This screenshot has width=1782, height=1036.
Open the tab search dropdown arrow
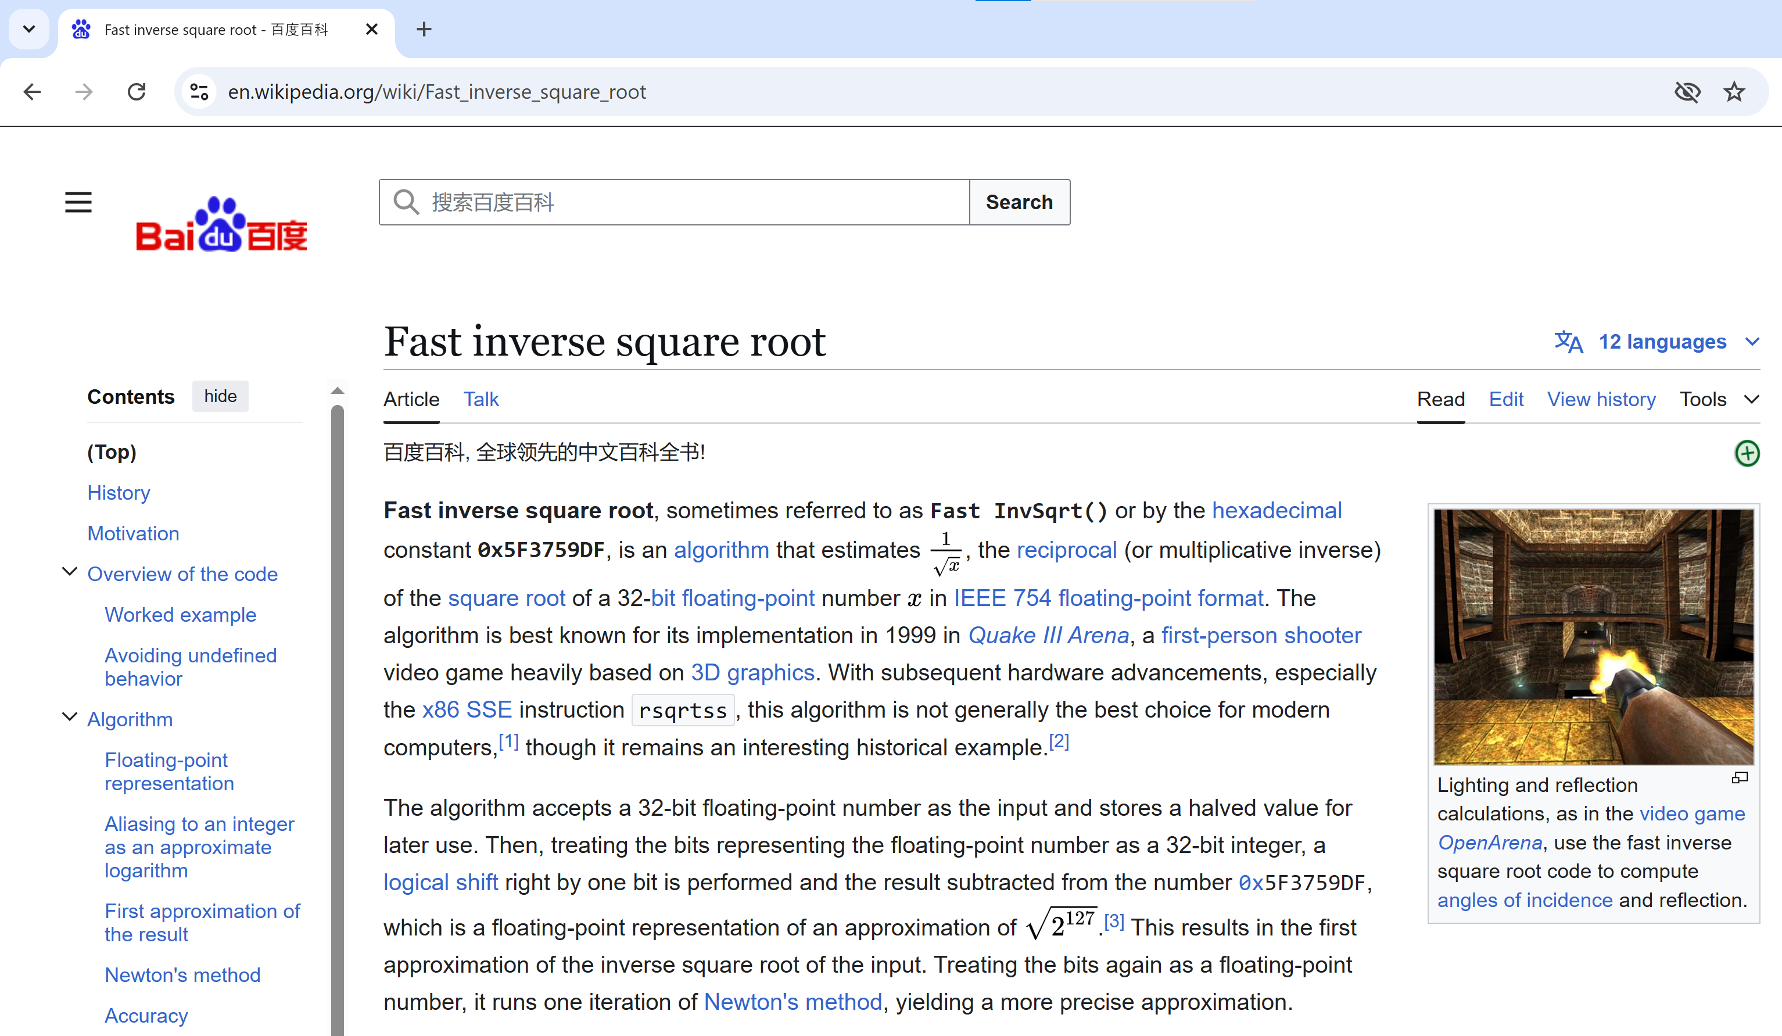pyautogui.click(x=29, y=29)
